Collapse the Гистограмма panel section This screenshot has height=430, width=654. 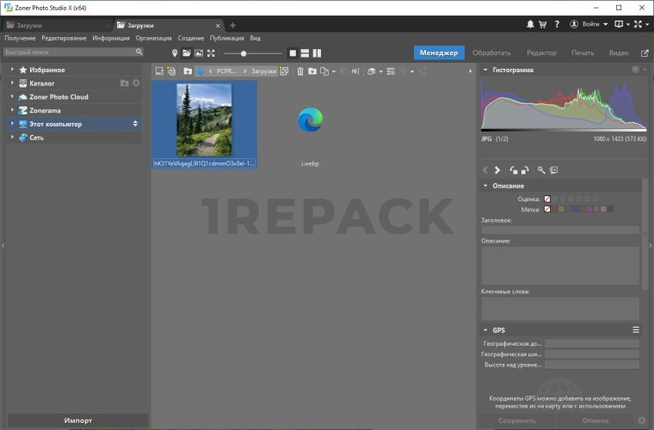(x=485, y=70)
